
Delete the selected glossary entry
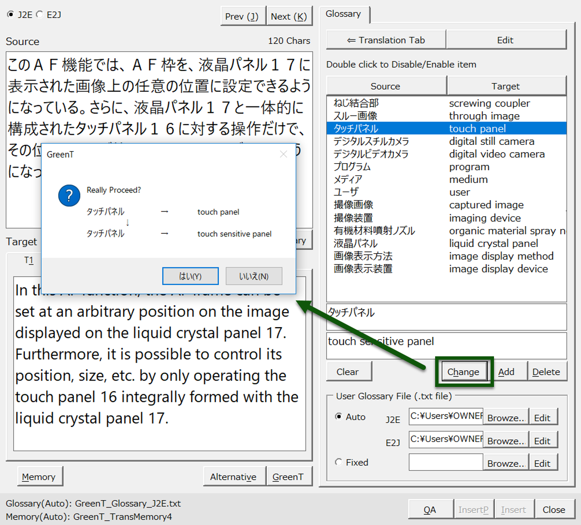546,372
